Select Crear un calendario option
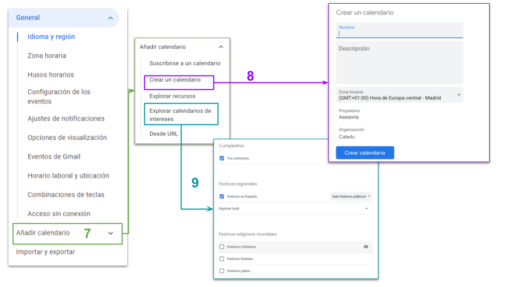 175,80
